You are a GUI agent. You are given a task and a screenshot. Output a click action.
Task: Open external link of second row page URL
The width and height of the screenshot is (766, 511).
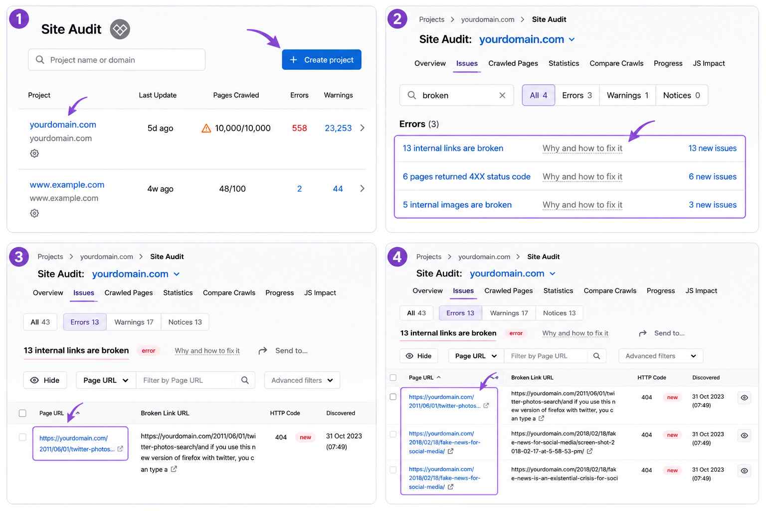click(x=451, y=451)
